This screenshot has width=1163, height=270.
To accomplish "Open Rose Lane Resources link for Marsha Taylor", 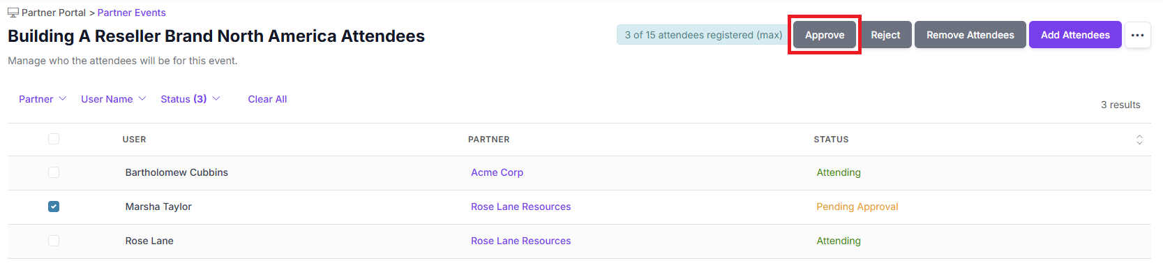I will 520,207.
